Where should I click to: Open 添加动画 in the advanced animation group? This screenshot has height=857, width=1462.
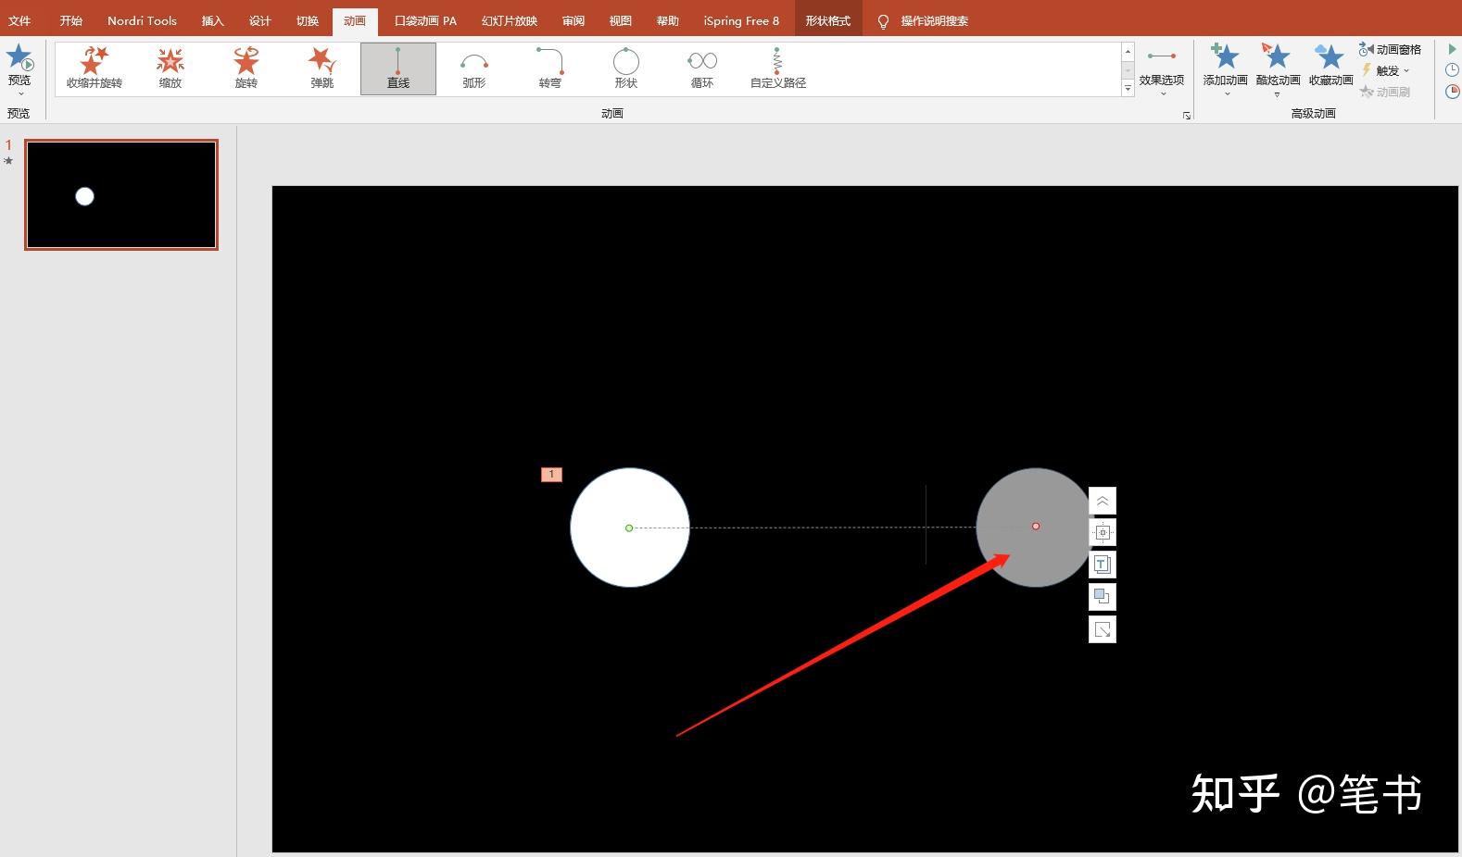1226,68
